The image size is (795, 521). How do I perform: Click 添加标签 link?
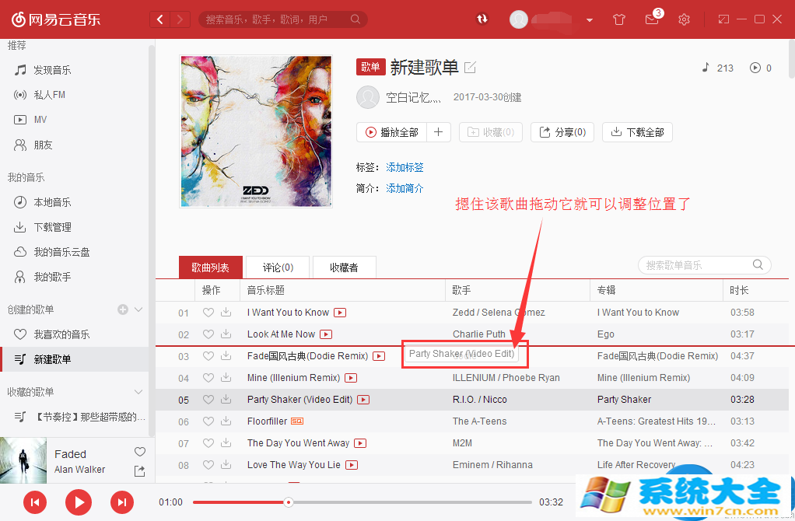pos(405,167)
